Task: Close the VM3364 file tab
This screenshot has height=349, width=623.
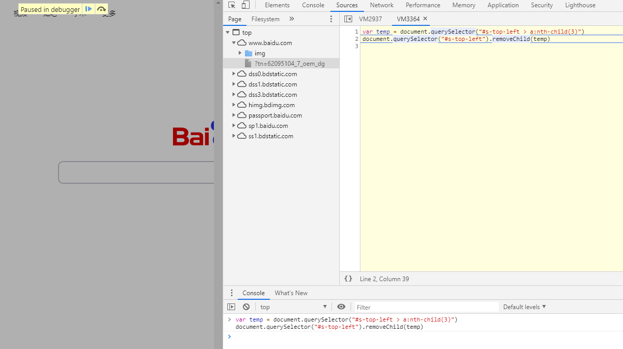Action: 425,19
